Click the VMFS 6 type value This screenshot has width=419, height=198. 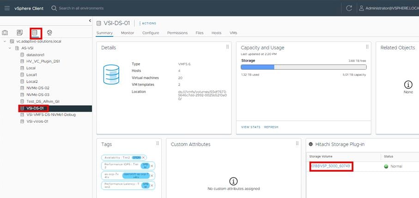click(x=184, y=64)
